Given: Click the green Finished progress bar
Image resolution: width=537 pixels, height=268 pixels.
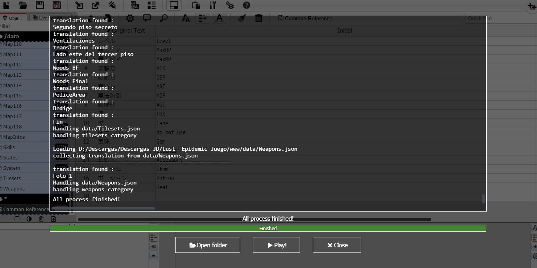Looking at the screenshot, I should 268,228.
